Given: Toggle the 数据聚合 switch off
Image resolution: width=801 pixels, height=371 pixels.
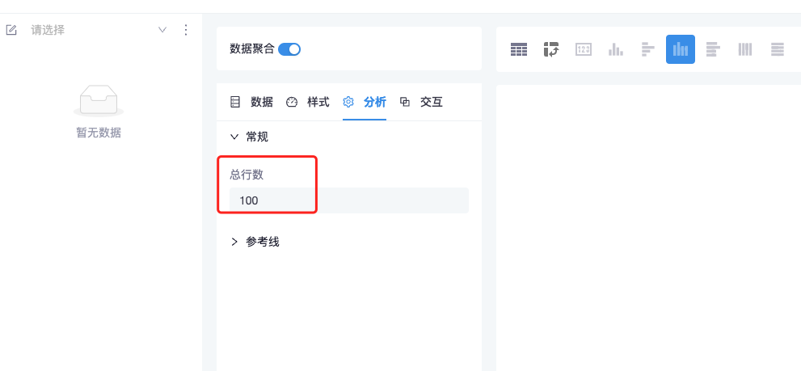Looking at the screenshot, I should pos(289,49).
